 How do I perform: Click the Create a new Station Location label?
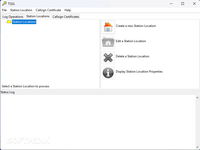point(136,26)
